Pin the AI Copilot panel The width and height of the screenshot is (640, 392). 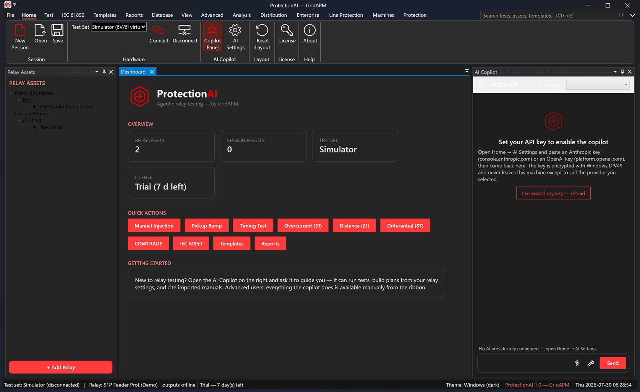[x=622, y=72]
